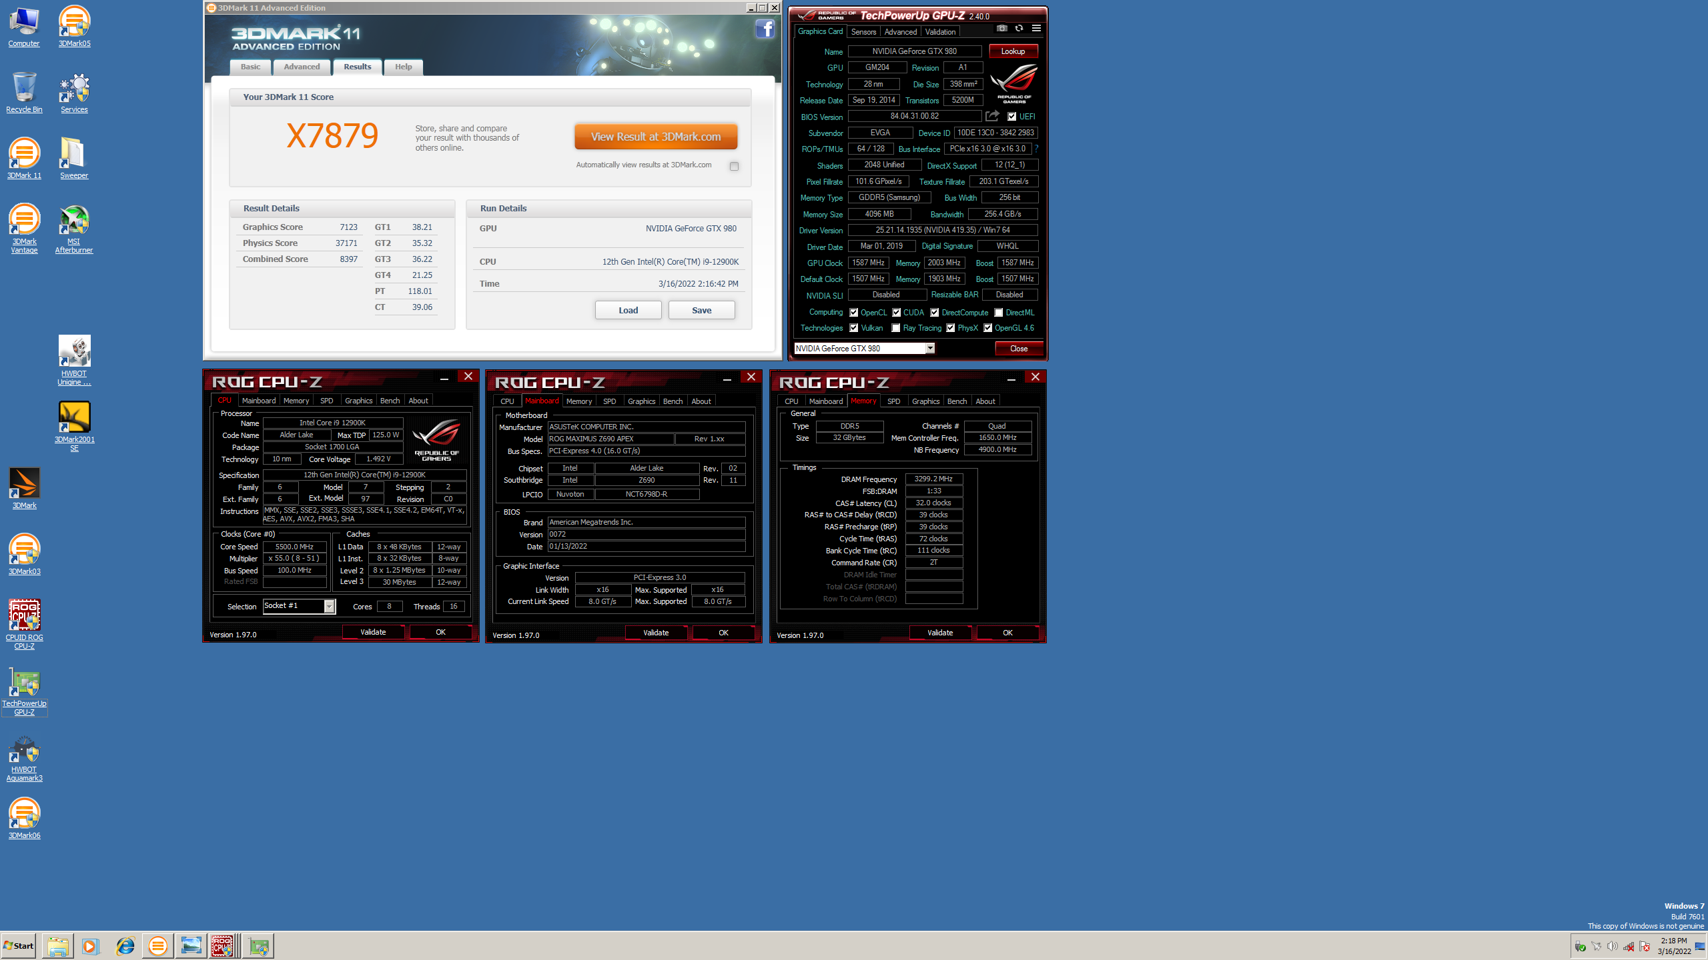1708x960 pixels.
Task: Toggle the DirectCompute checkbox
Action: tap(934, 313)
